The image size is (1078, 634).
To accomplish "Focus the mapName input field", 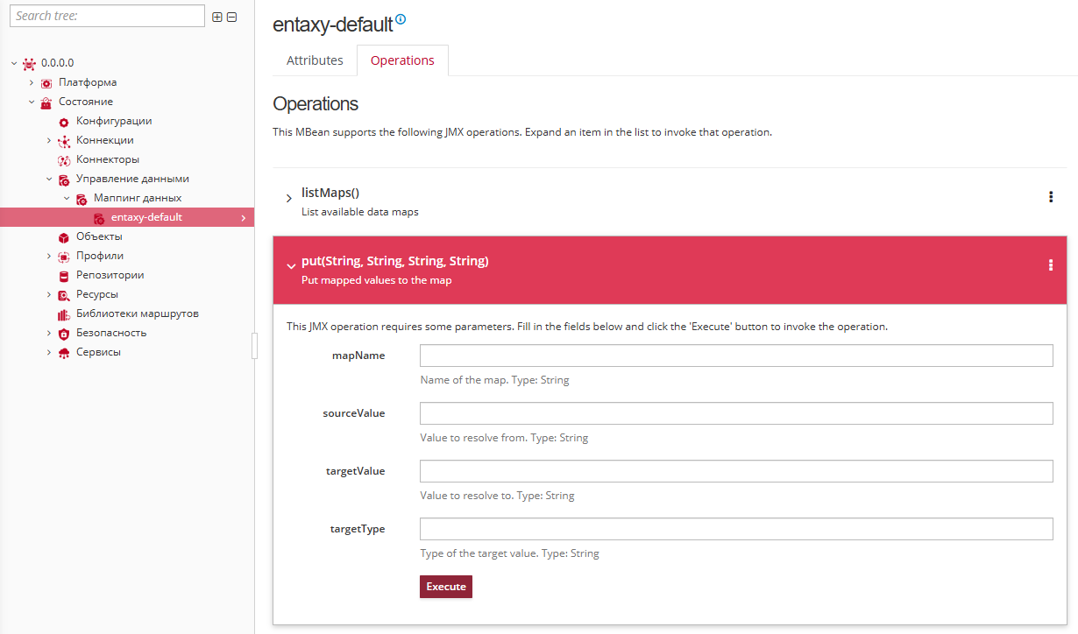I will (x=736, y=356).
